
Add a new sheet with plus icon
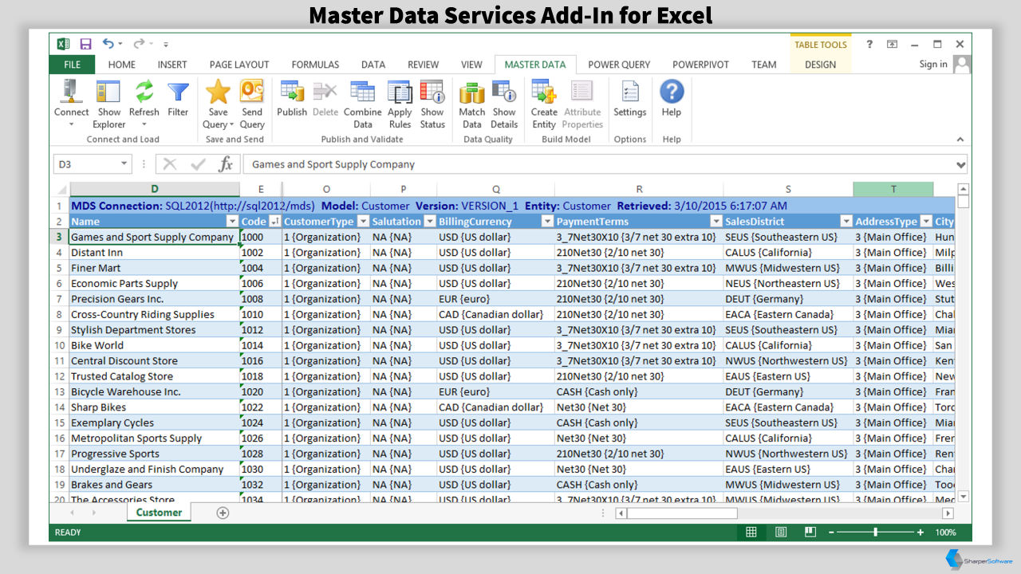[223, 513]
